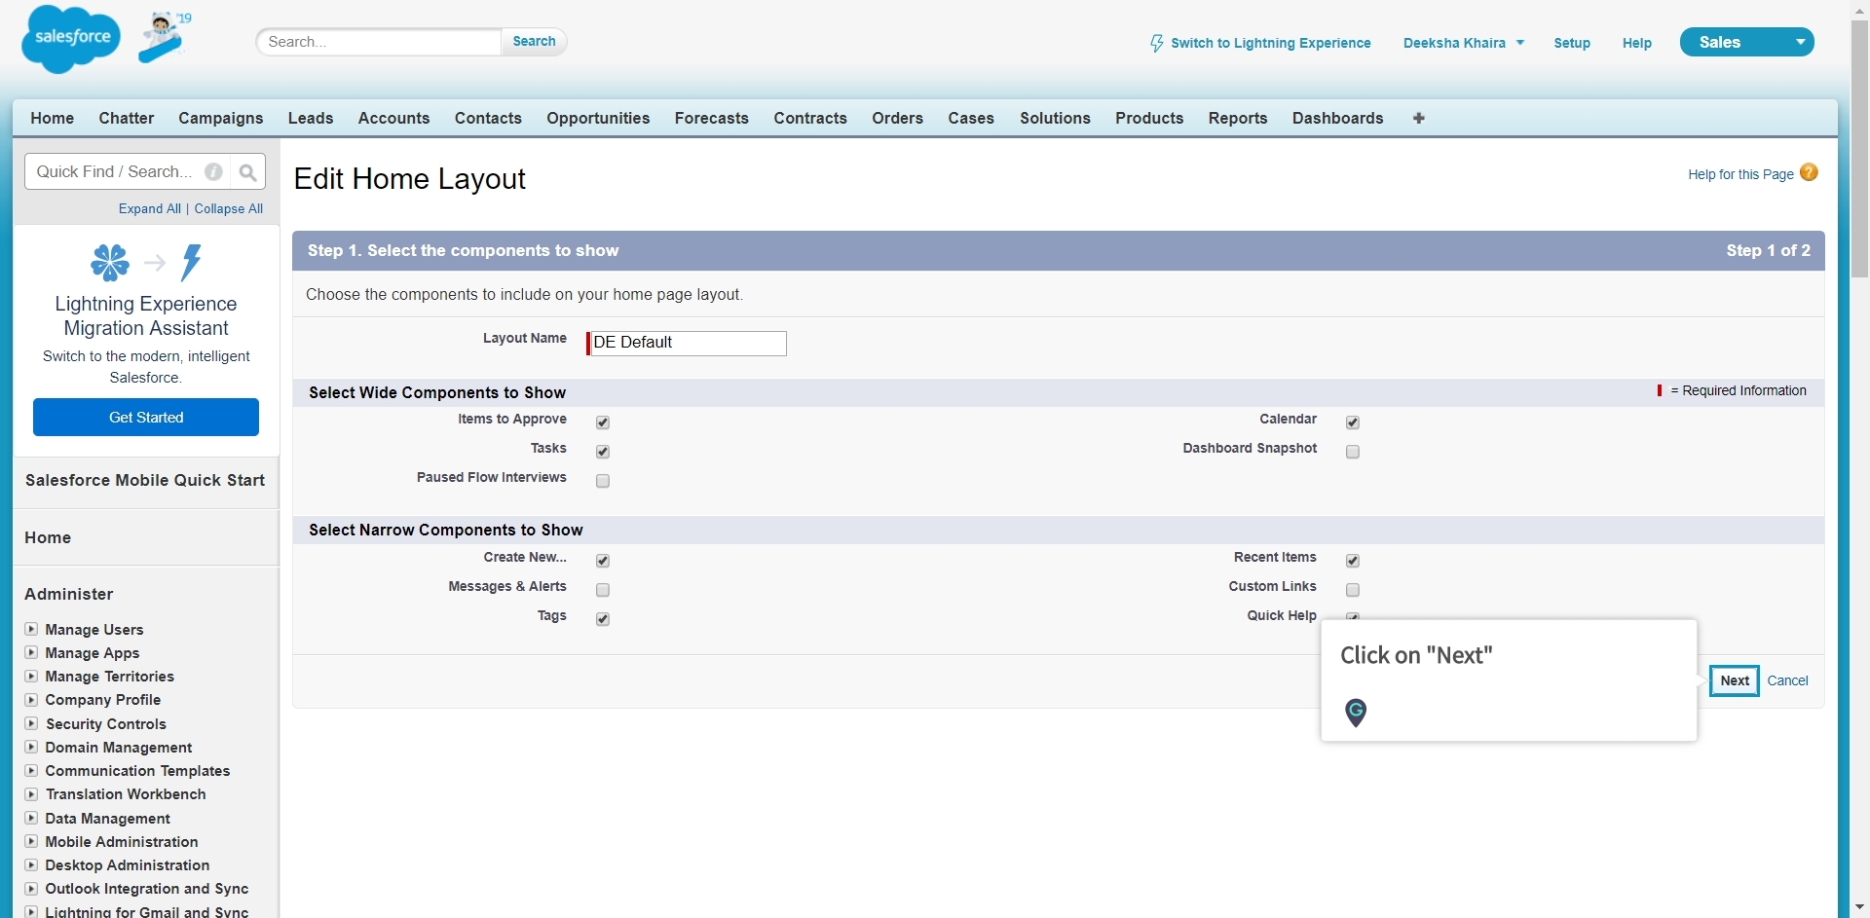Click the scrollbar down arrow

(x=1859, y=907)
